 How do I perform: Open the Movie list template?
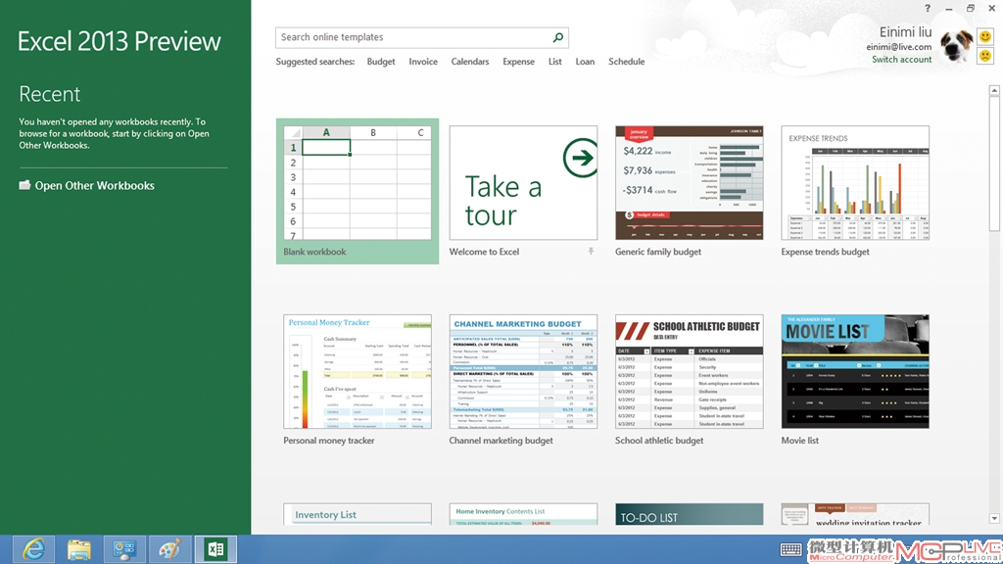point(855,371)
